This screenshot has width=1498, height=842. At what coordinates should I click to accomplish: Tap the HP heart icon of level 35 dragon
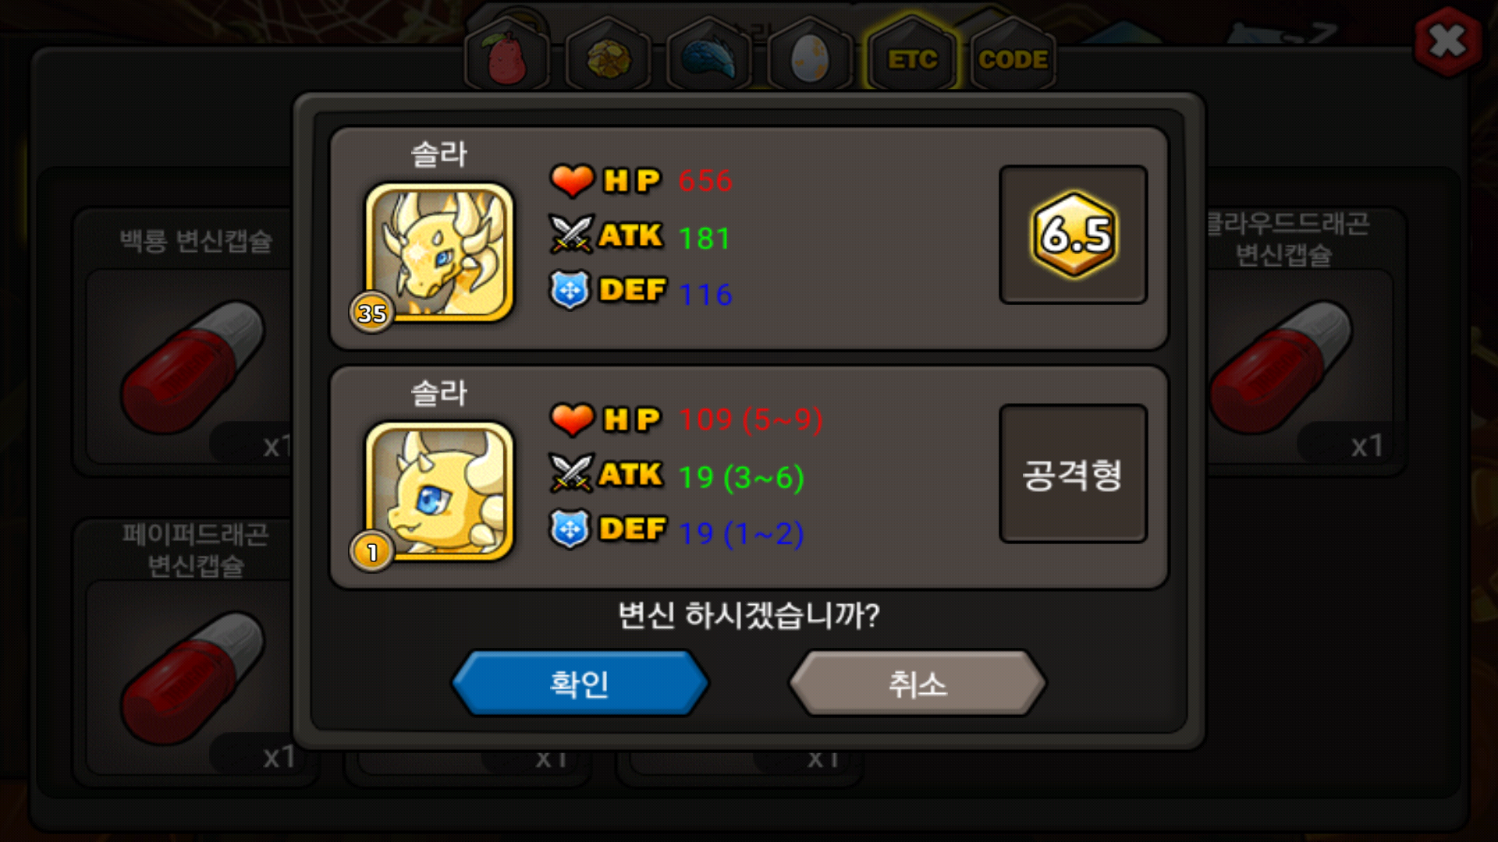[x=572, y=181]
